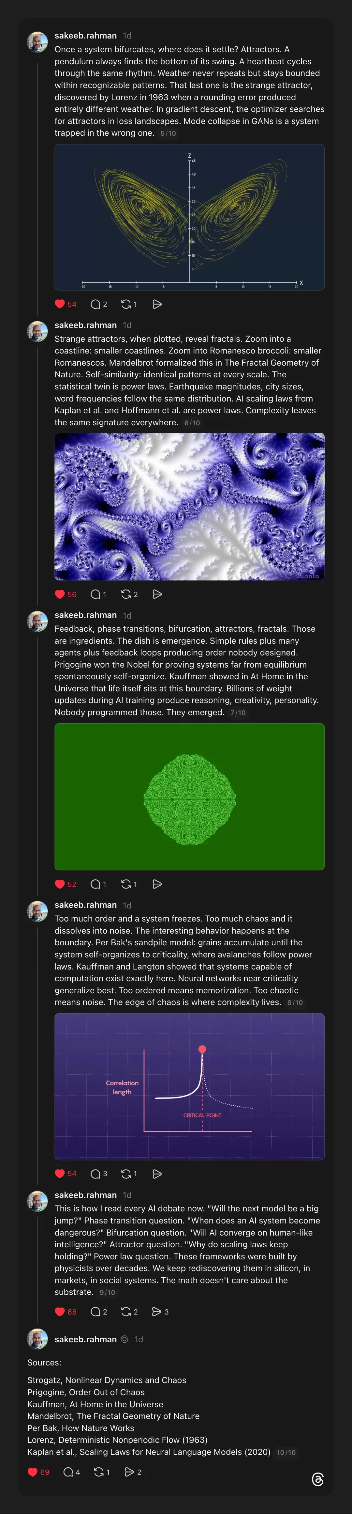Like the Lorenz attractor post with 54 likes
Image resolution: width=352 pixels, height=1514 pixels.
60,304
